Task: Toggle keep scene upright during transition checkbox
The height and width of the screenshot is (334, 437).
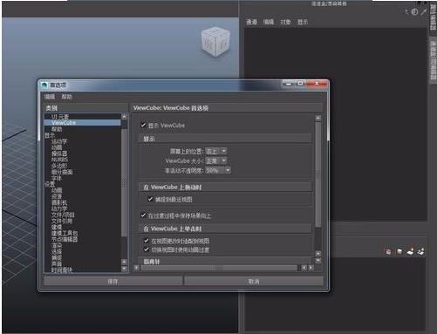Action: [143, 215]
